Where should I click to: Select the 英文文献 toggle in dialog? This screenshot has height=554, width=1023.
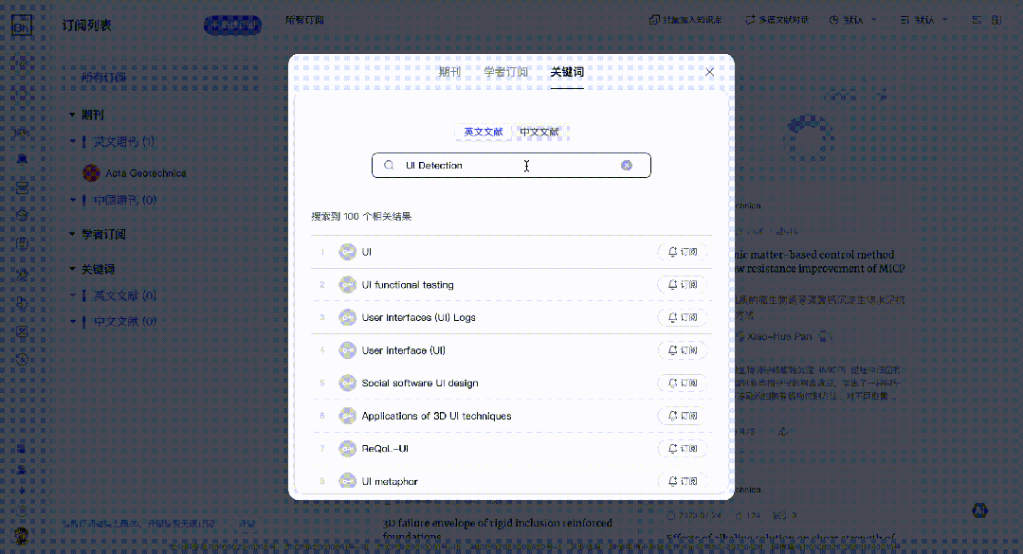tap(483, 132)
